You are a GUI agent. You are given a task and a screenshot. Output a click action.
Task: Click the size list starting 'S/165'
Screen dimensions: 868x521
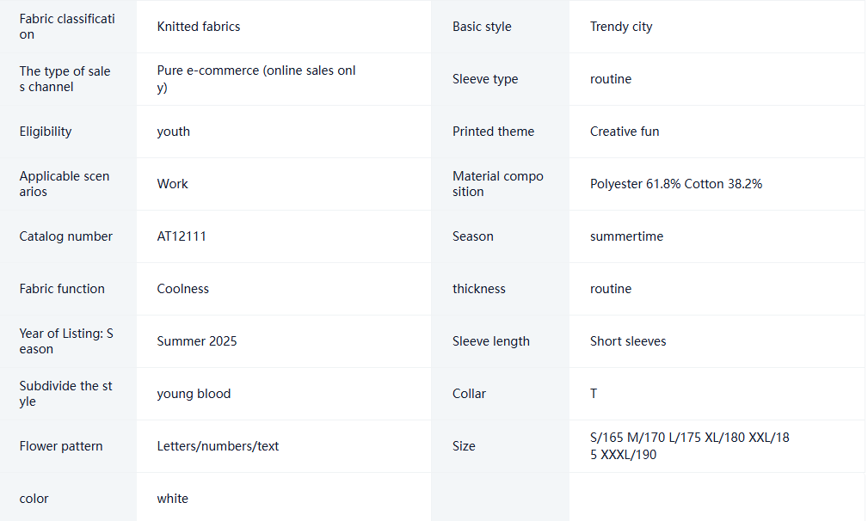(690, 446)
